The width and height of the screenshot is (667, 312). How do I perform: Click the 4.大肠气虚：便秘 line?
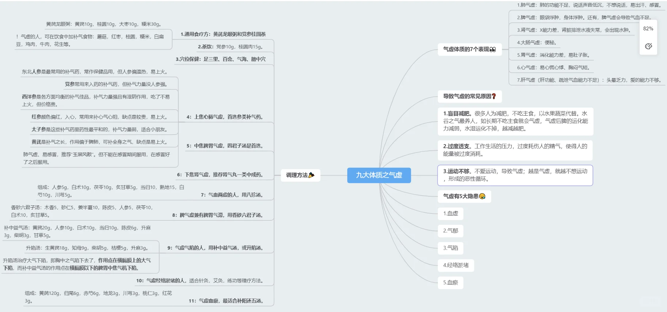[x=537, y=43]
